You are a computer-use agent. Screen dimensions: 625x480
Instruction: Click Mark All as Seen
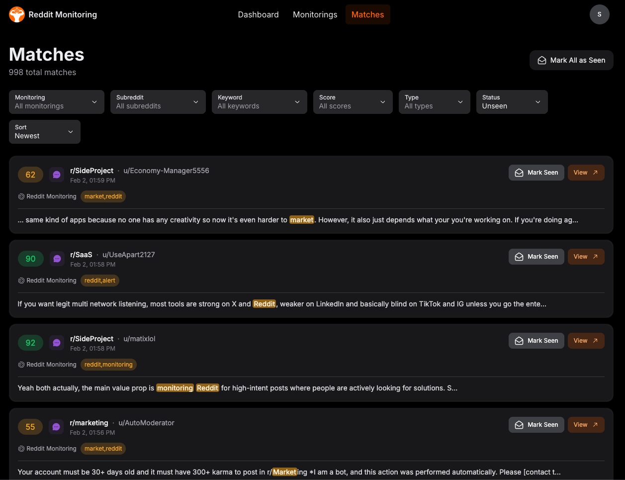(571, 60)
